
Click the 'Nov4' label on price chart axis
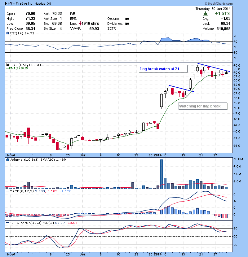pos(11,155)
